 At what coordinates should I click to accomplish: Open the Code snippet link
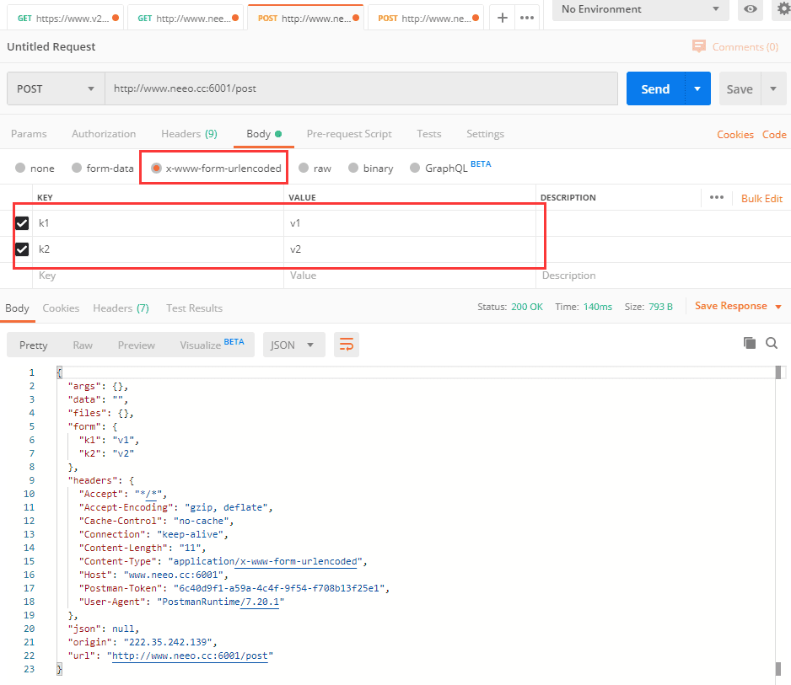tap(774, 135)
